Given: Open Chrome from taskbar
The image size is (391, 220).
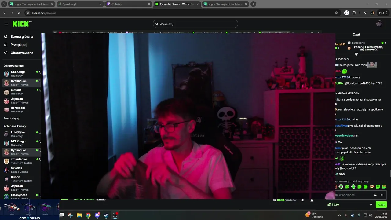Looking at the screenshot, I should 88,215.
